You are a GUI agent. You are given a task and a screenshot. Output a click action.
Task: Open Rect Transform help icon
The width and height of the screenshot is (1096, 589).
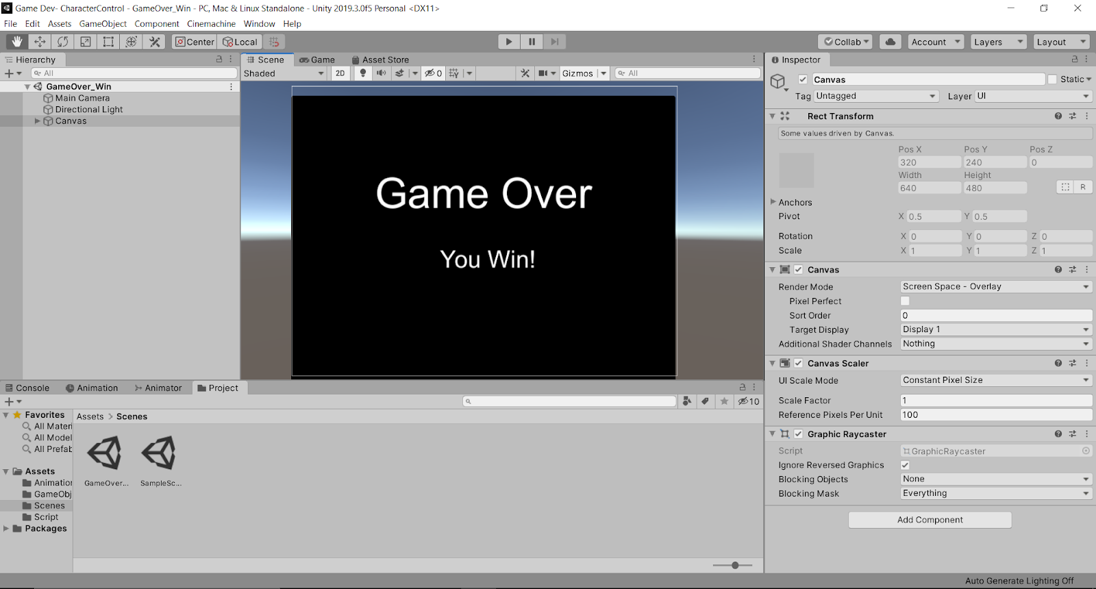coord(1058,116)
